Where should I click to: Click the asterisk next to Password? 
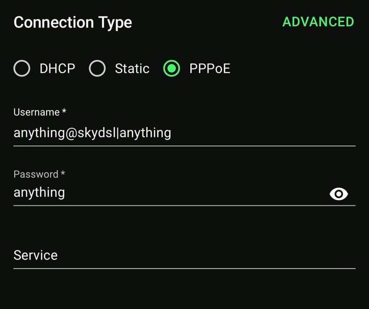[63, 173]
